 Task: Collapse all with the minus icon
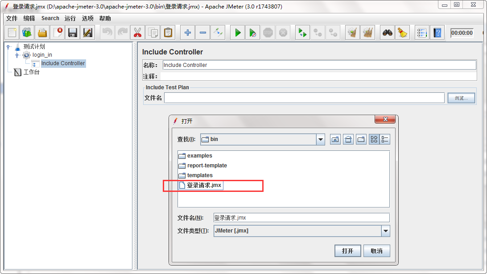[203, 32]
